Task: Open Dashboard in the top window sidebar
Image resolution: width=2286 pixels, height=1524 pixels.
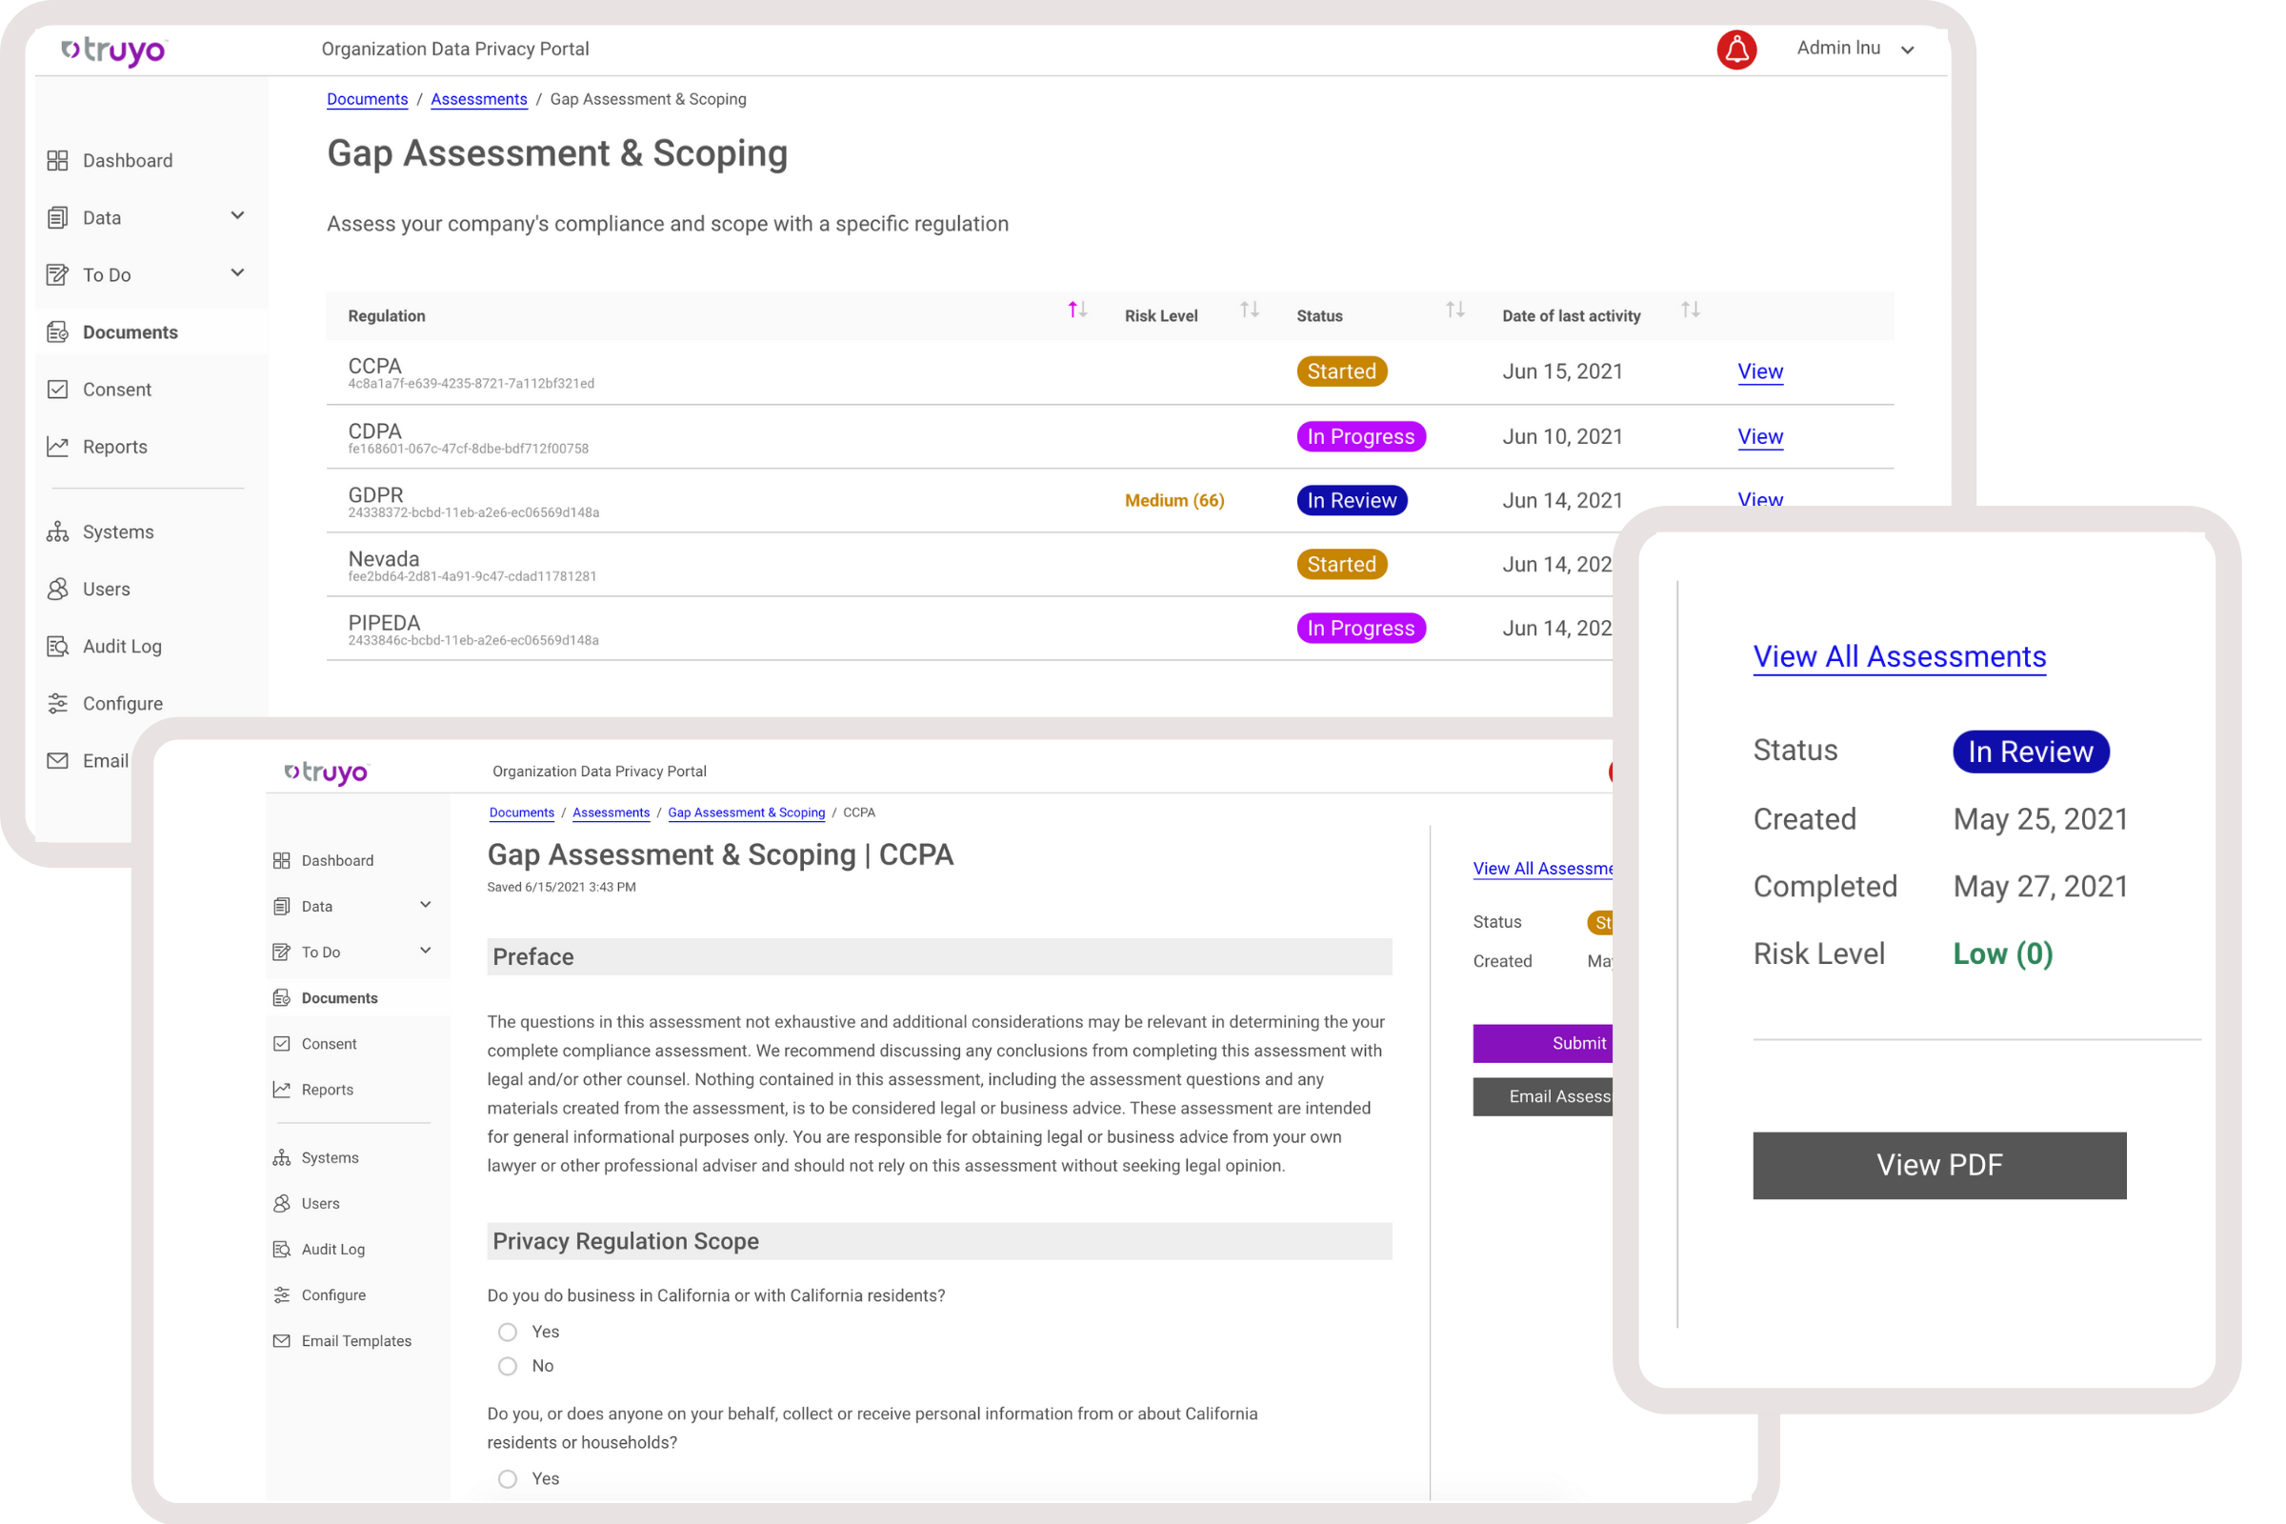Action: 128,160
